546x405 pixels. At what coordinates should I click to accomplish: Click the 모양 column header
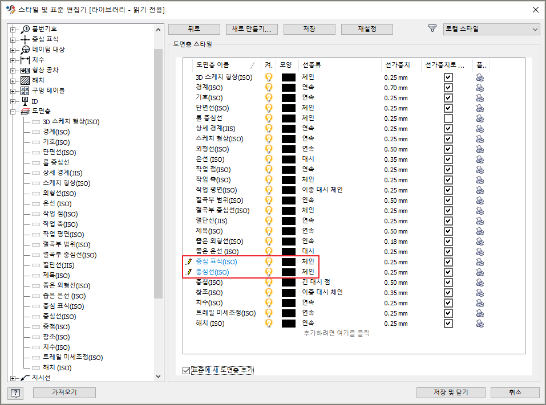(x=288, y=65)
